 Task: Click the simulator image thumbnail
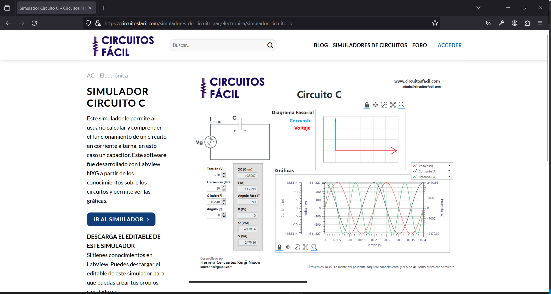[x=326, y=173]
